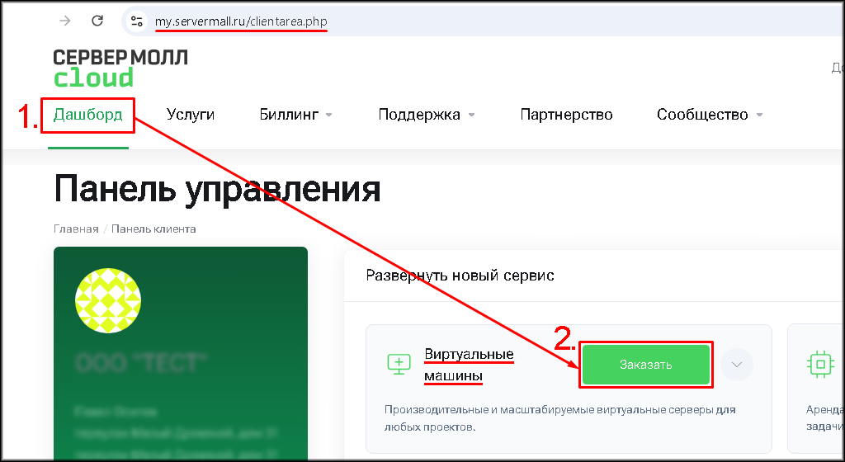The width and height of the screenshot is (845, 462).
Task: Click the processor chip icon
Action: pyautogui.click(x=820, y=364)
